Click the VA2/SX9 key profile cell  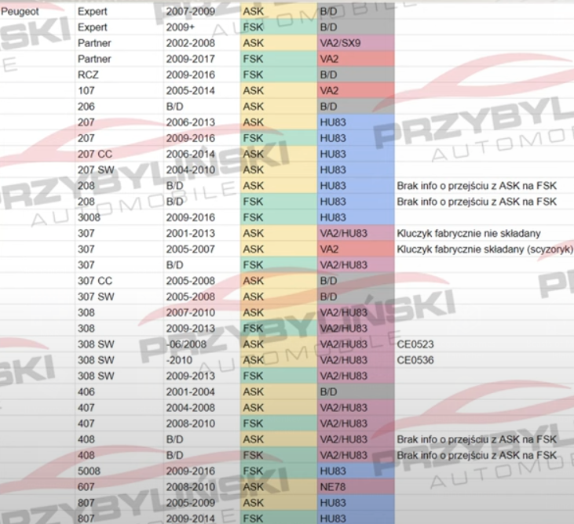(356, 43)
